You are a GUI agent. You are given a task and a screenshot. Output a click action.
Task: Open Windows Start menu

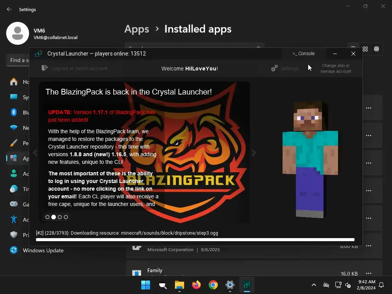pos(145,285)
